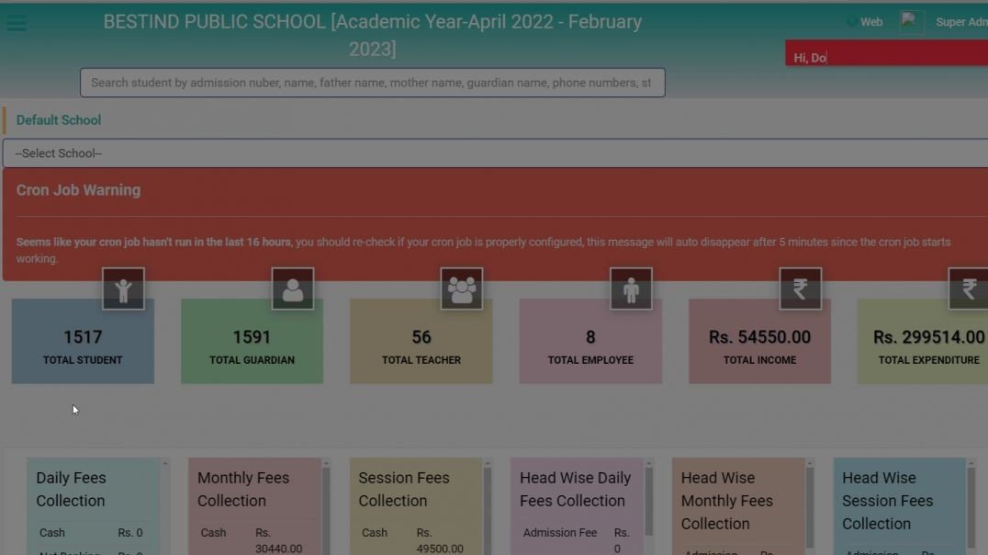
Task: Open the Select School dropdown
Action: 494,153
